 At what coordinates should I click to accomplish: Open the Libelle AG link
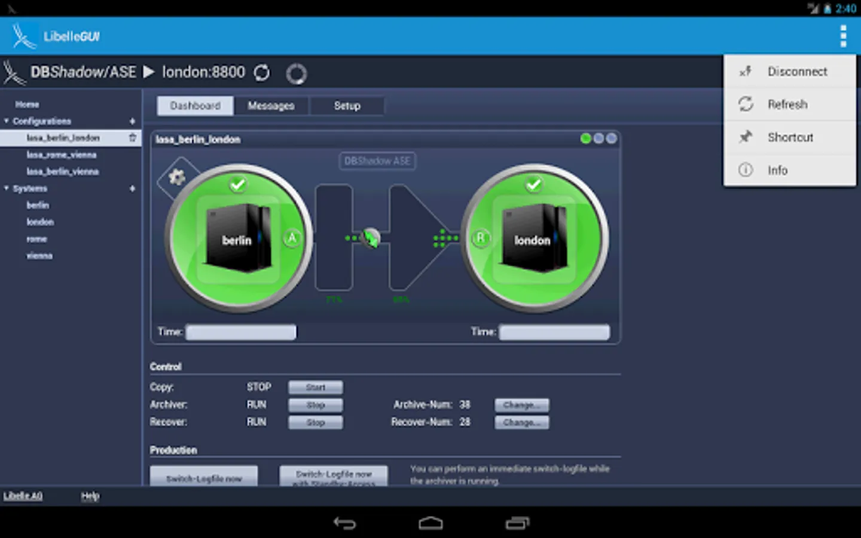tap(23, 496)
